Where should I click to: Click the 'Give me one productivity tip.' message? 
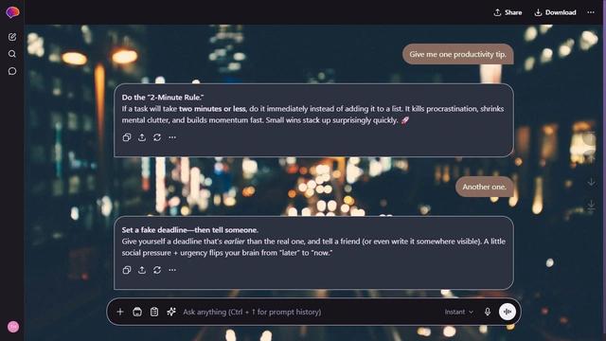click(x=457, y=54)
